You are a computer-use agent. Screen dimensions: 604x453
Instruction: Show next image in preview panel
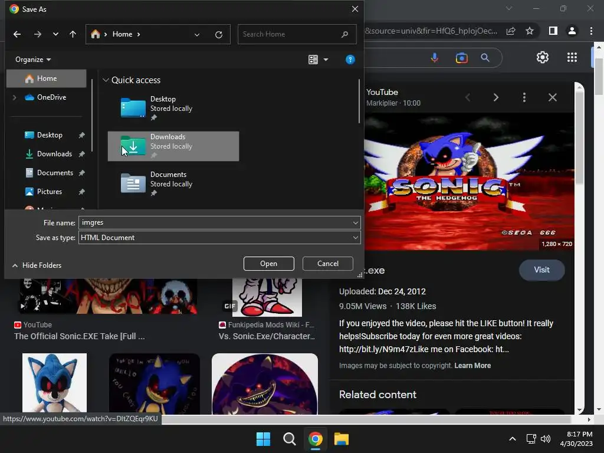click(495, 97)
